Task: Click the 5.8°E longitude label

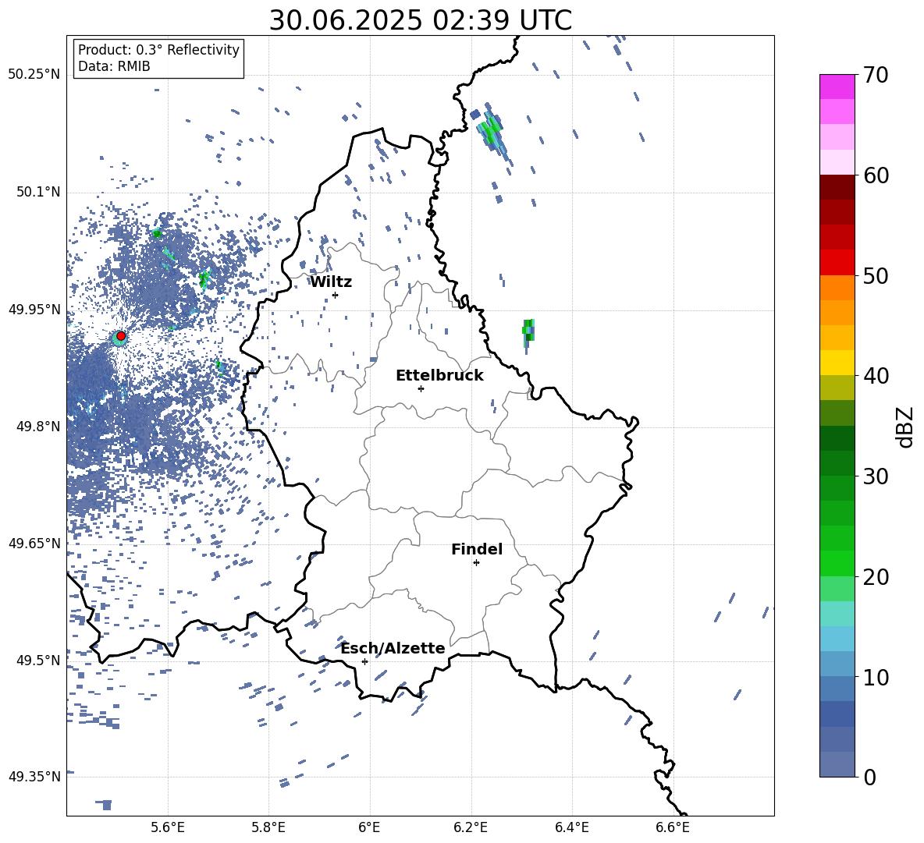Action: (268, 827)
